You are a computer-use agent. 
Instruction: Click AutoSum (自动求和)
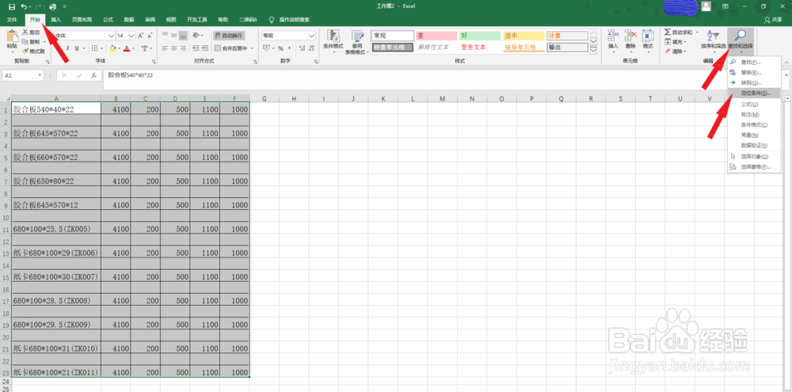click(680, 32)
